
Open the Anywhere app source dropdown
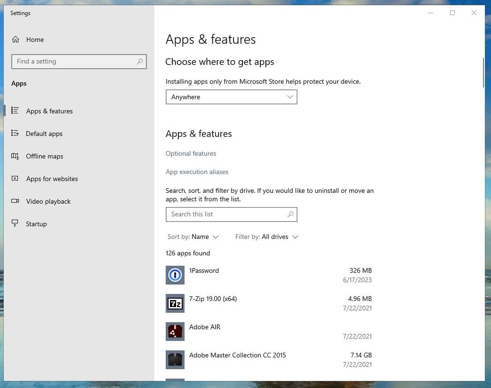point(232,97)
